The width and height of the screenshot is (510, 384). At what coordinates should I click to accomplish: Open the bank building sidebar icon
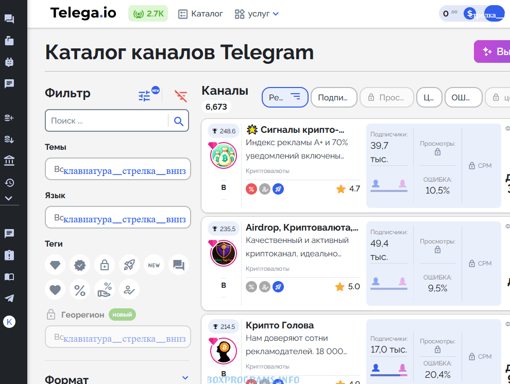click(9, 161)
